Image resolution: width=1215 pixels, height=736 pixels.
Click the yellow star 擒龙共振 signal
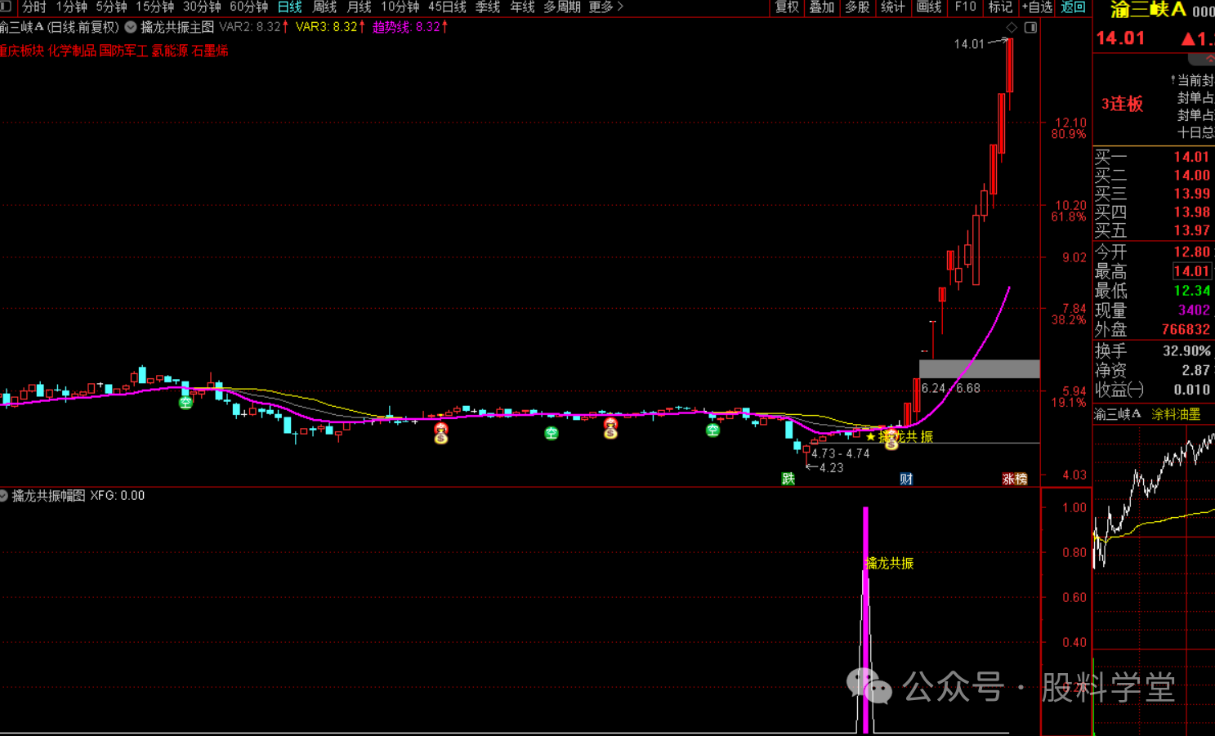pyautogui.click(x=871, y=437)
